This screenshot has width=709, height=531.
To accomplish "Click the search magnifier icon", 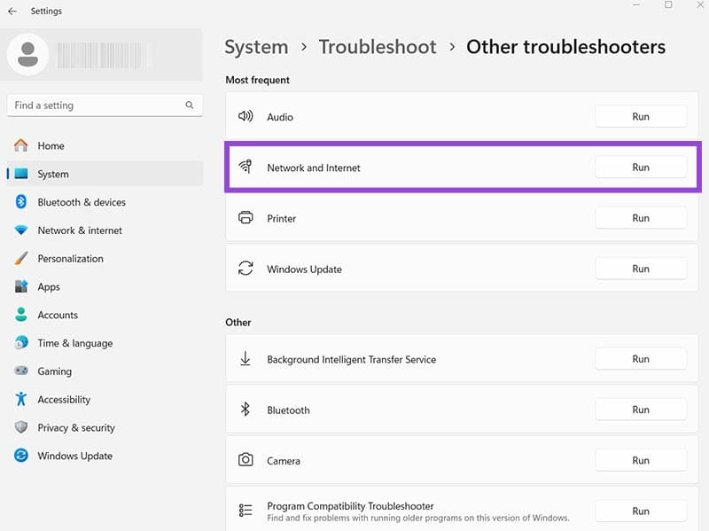I will coord(190,105).
